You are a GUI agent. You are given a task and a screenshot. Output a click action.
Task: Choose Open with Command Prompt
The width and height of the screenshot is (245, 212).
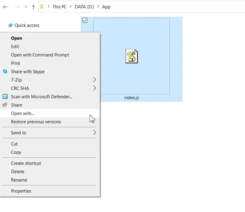tap(40, 55)
